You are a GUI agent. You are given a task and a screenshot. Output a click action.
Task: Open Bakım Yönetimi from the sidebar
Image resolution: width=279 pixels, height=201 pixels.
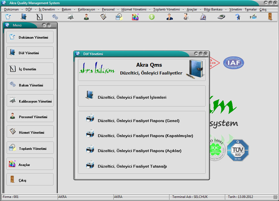[30, 84]
